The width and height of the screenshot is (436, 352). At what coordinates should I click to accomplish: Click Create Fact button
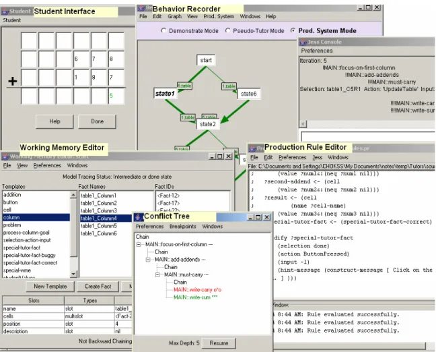pos(98,287)
